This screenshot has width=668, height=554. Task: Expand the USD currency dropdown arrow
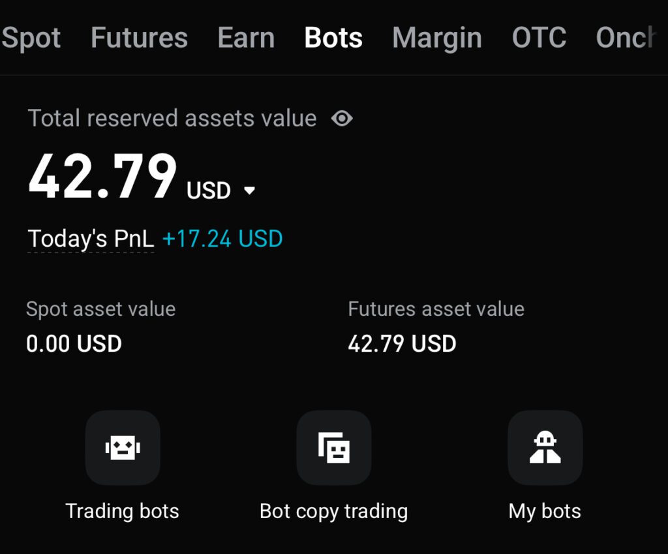point(249,191)
